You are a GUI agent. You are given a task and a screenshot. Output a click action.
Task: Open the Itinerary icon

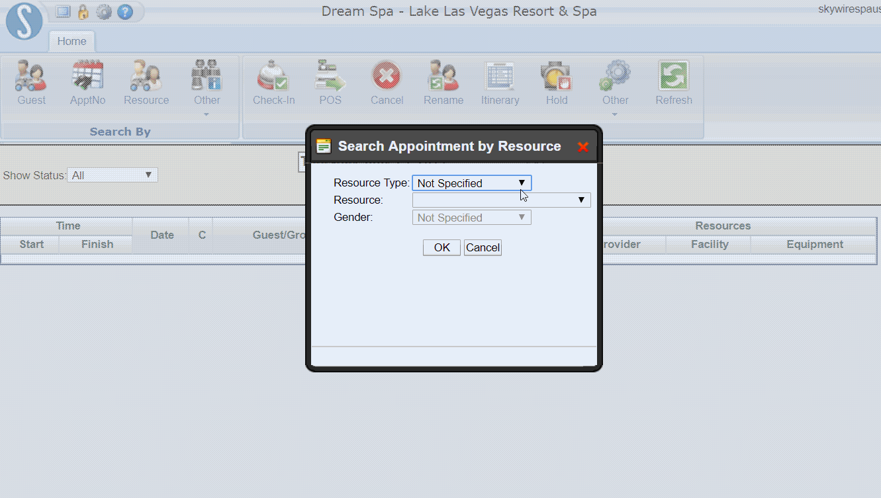tap(500, 76)
